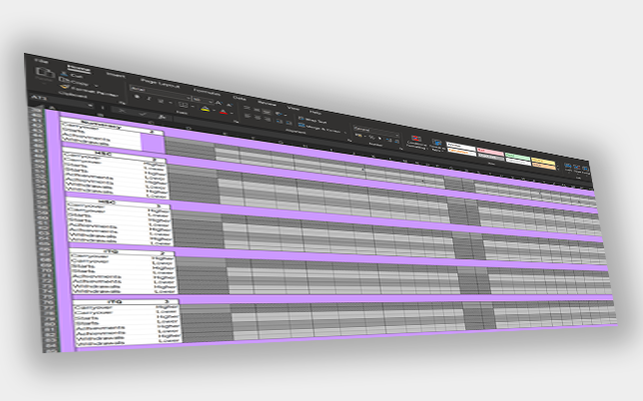The image size is (643, 401).
Task: Apply the red font color
Action: click(223, 112)
